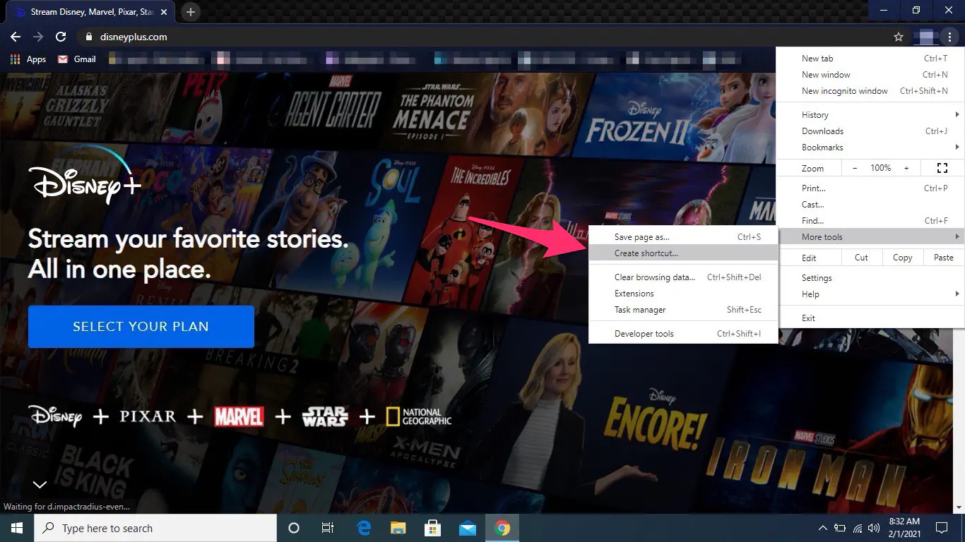Click Copy in the Edit row

[x=903, y=258]
